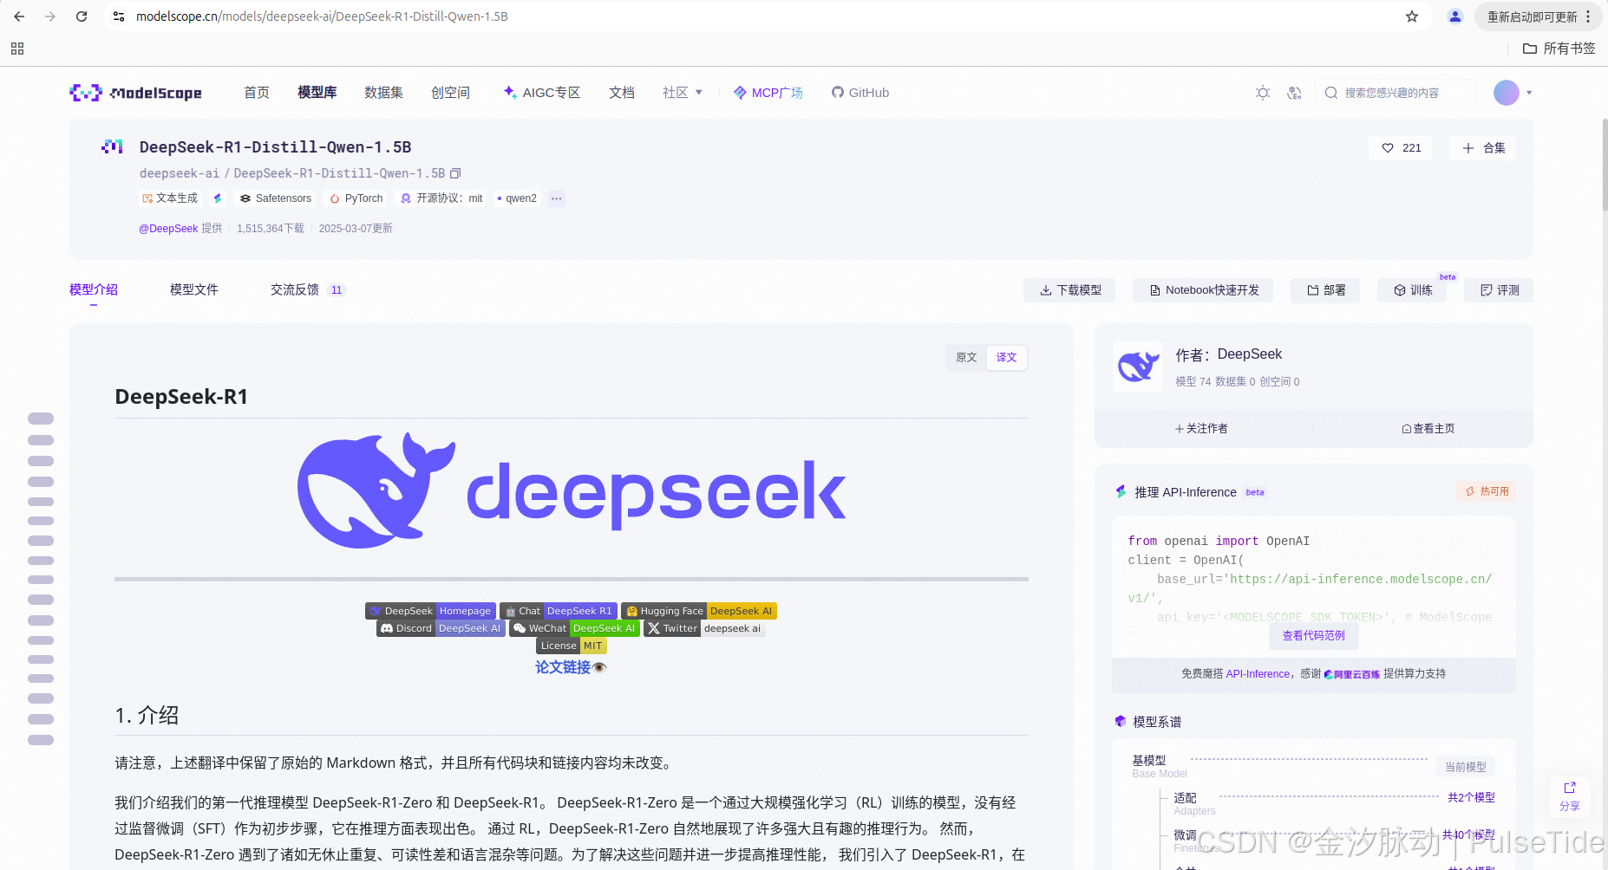Screen dimensions: 1608x870
Task: Open 创空间 in the navigation
Action: (x=450, y=93)
